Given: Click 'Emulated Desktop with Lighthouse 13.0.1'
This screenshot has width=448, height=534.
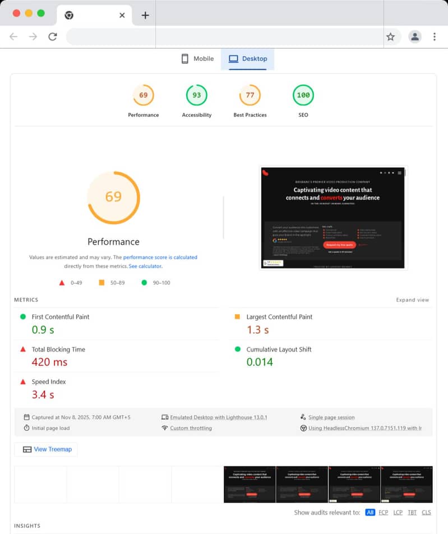Looking at the screenshot, I should [219, 417].
